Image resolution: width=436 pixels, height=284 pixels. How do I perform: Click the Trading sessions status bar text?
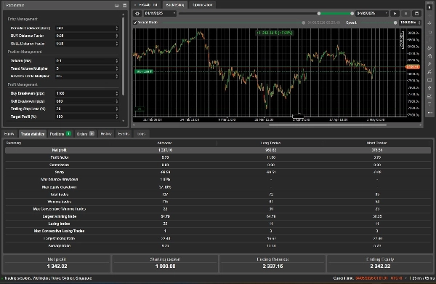click(x=48, y=278)
